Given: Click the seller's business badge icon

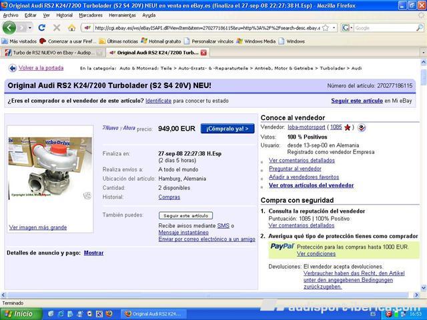Looking at the screenshot, I should (x=362, y=127).
